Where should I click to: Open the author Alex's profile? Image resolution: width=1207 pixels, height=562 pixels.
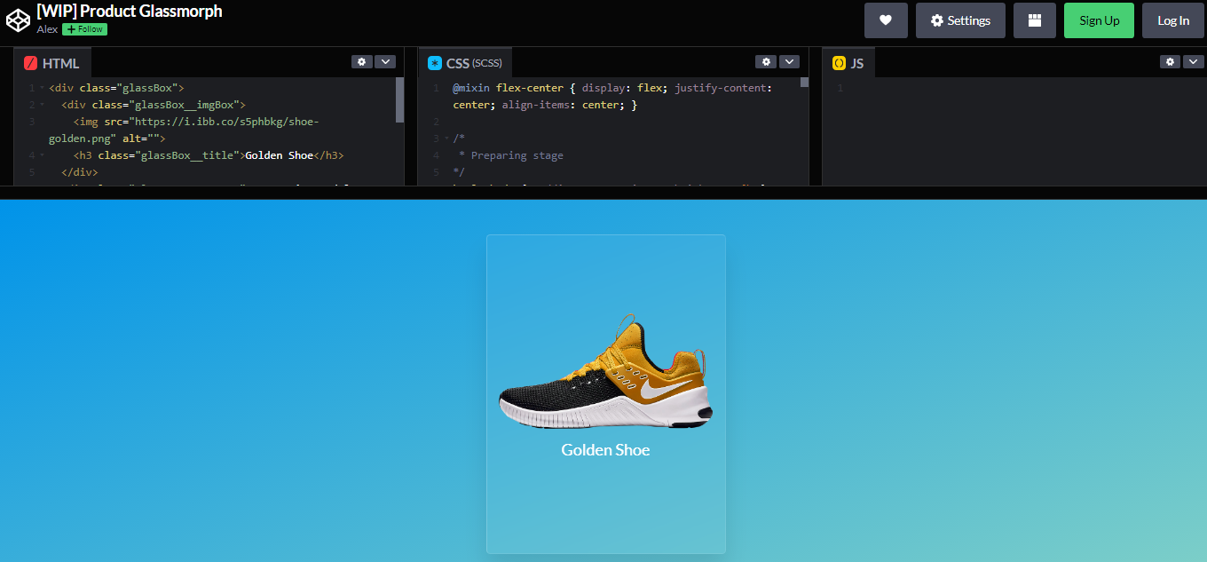click(x=46, y=28)
